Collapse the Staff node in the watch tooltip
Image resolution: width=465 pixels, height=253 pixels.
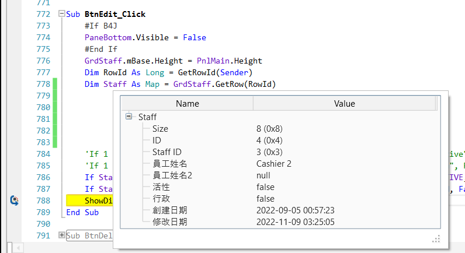coord(129,117)
